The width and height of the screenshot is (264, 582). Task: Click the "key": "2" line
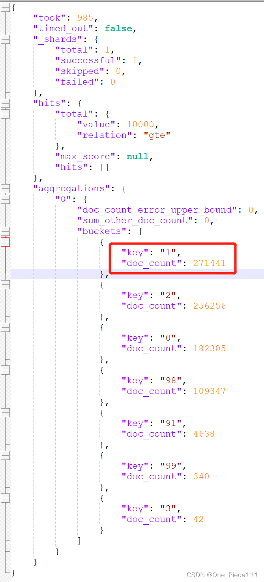[151, 295]
